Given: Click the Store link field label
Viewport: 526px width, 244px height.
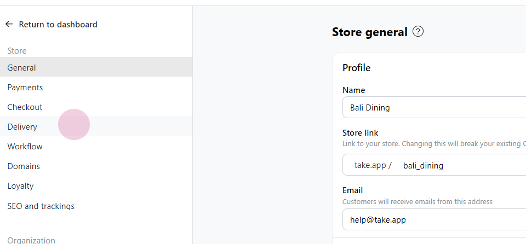Looking at the screenshot, I should click(361, 133).
